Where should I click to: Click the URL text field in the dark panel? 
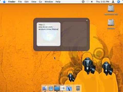point(49,34)
